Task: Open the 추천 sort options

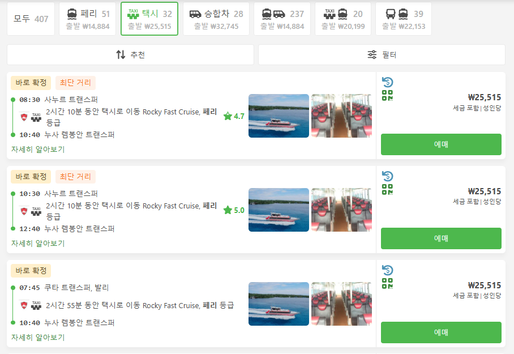Action: [130, 55]
